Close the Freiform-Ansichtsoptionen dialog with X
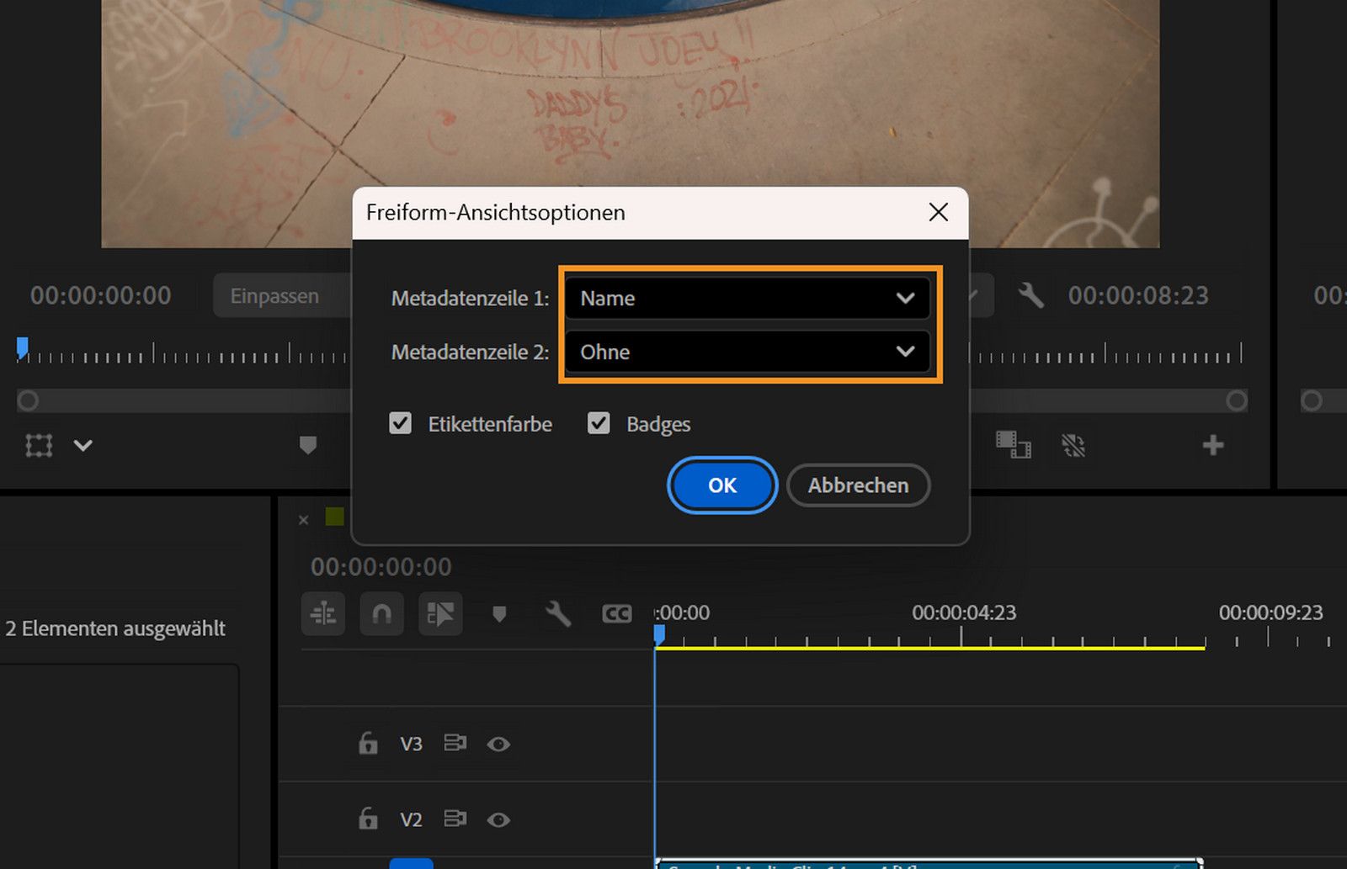 pos(939,212)
